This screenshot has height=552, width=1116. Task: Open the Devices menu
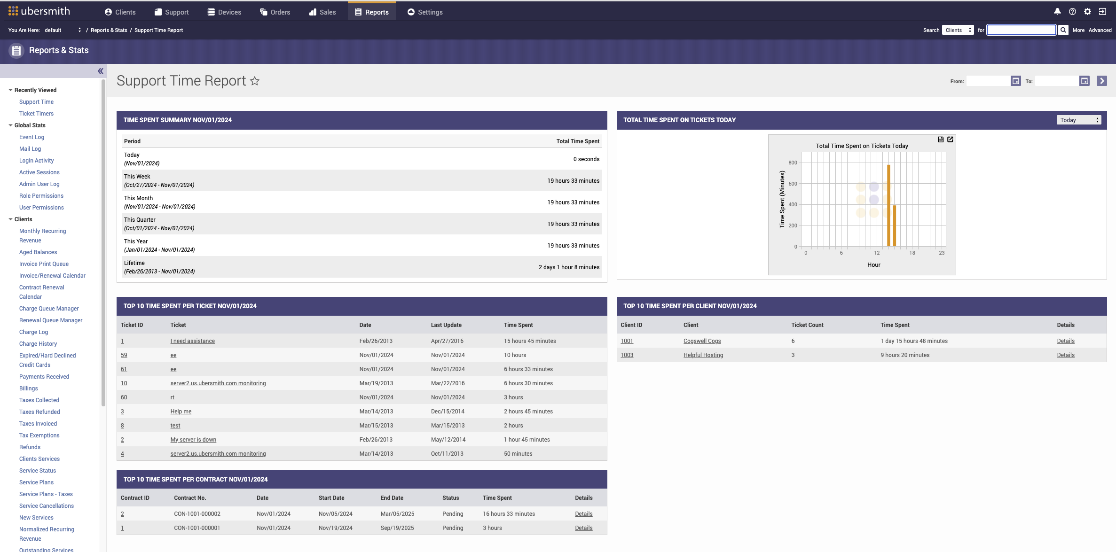[224, 12]
